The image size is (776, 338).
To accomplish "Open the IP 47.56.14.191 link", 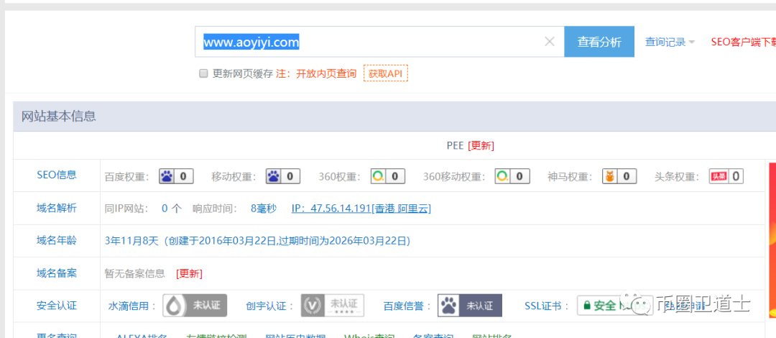I will tap(361, 209).
